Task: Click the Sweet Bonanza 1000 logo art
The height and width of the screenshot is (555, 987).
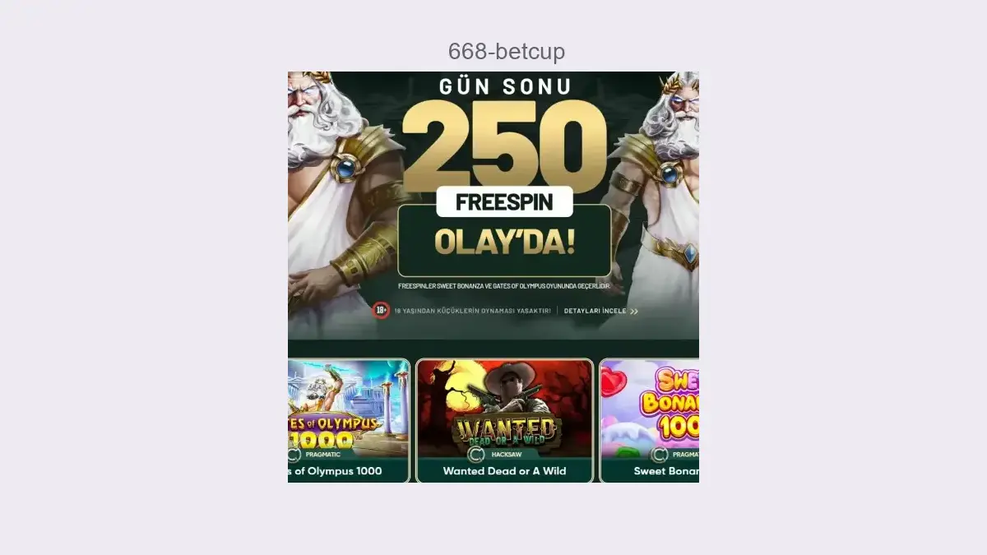Action: [670, 405]
